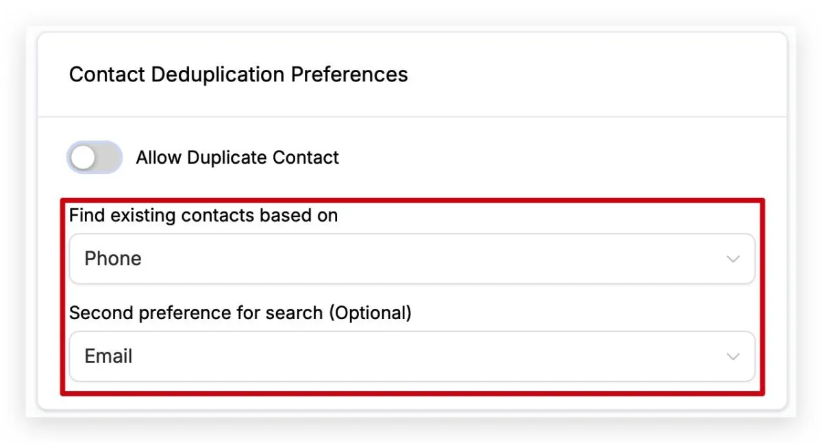Click the (Optional) text in second label
The width and height of the screenshot is (822, 443).
coord(370,313)
